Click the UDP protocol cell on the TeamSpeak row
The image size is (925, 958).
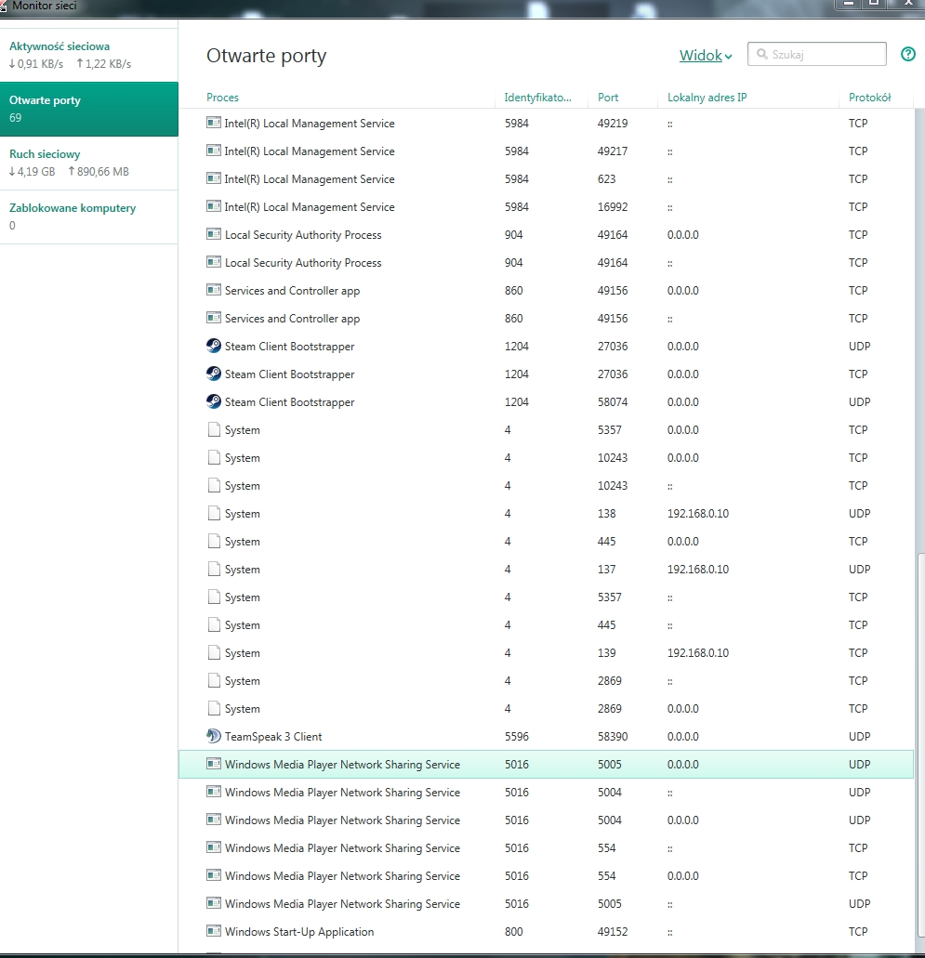click(x=859, y=736)
